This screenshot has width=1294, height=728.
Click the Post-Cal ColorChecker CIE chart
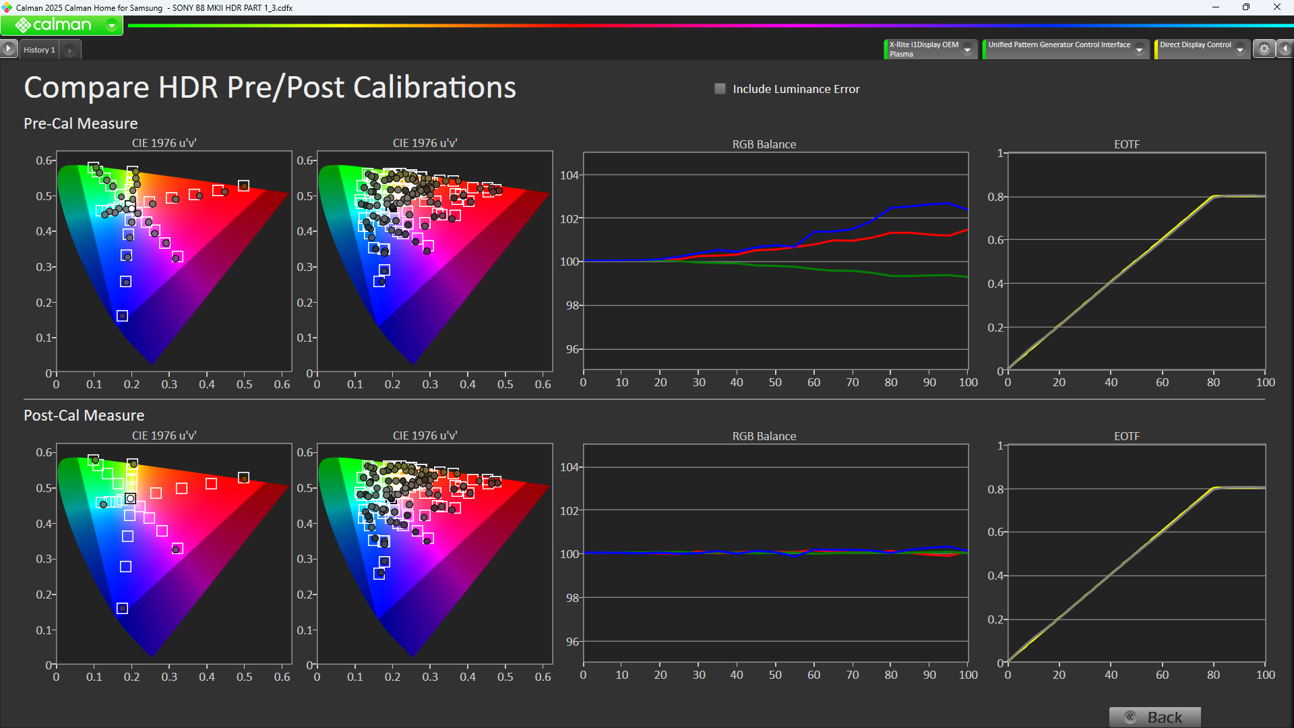point(435,553)
